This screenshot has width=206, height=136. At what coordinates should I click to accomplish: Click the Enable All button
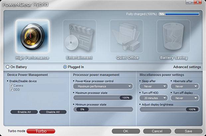point(24,112)
